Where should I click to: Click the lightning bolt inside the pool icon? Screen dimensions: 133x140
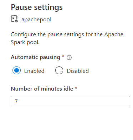[x=13, y=18]
